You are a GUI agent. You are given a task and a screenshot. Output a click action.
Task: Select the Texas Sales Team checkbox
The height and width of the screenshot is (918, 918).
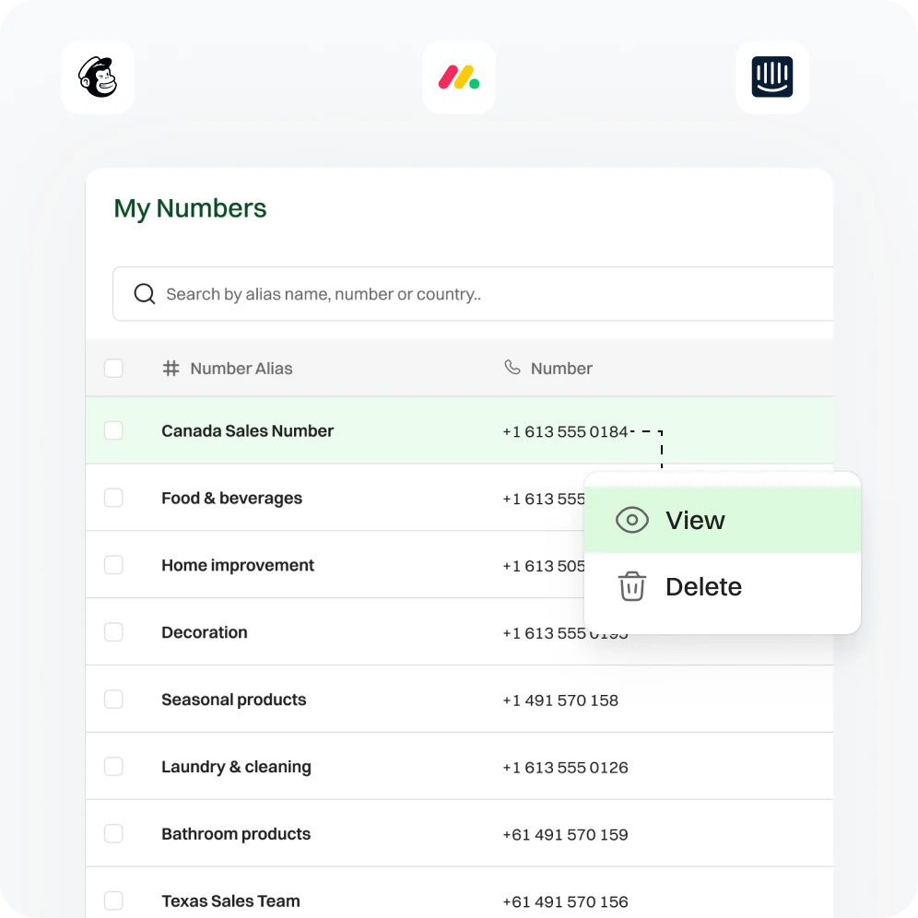point(113,900)
